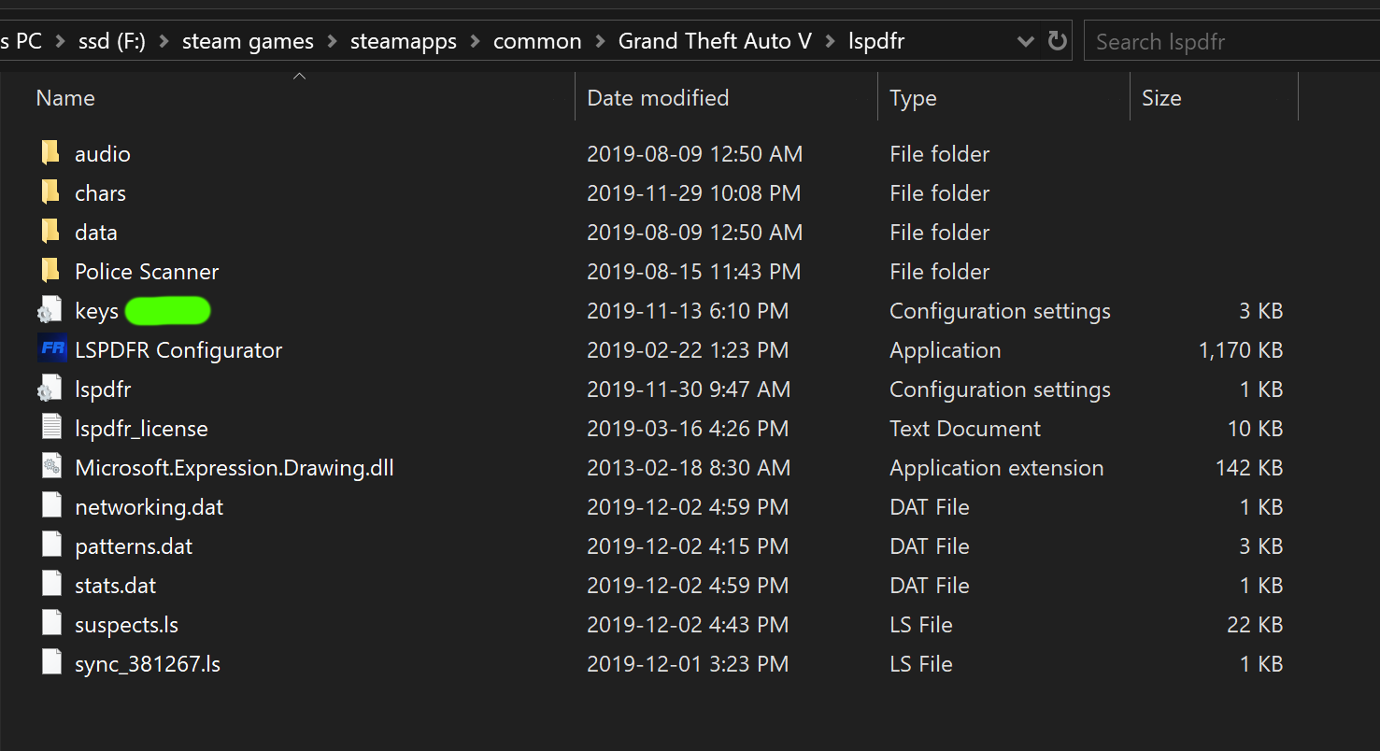1380x751 pixels.
Task: Select the Microsoft.Expression.Drawing.dll file icon
Action: [x=51, y=468]
